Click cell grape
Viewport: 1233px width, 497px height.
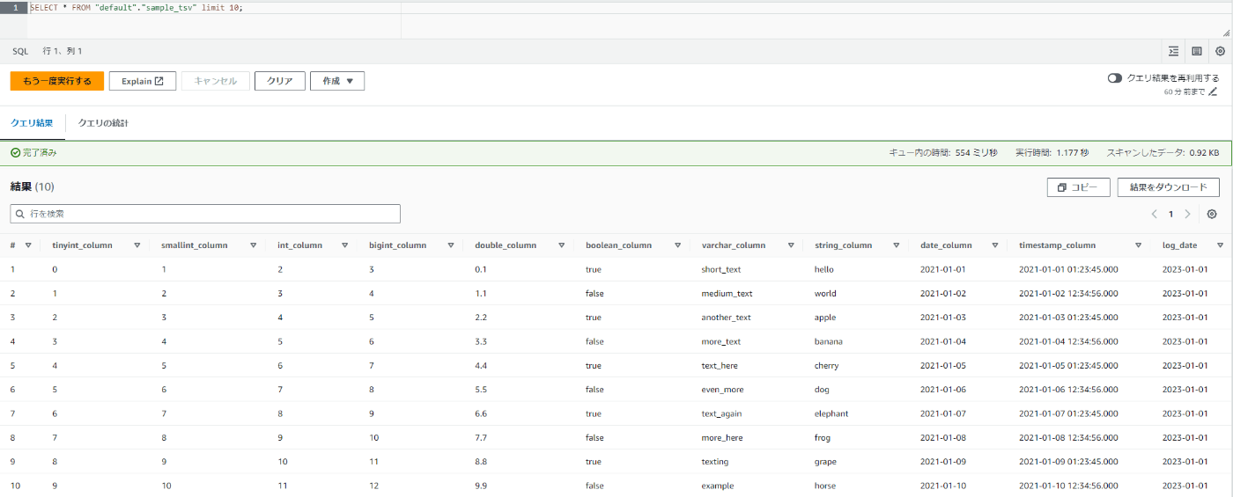click(x=825, y=462)
